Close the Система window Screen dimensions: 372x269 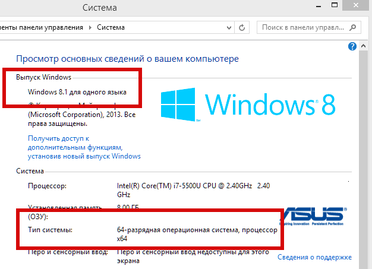pyautogui.click(x=355, y=5)
